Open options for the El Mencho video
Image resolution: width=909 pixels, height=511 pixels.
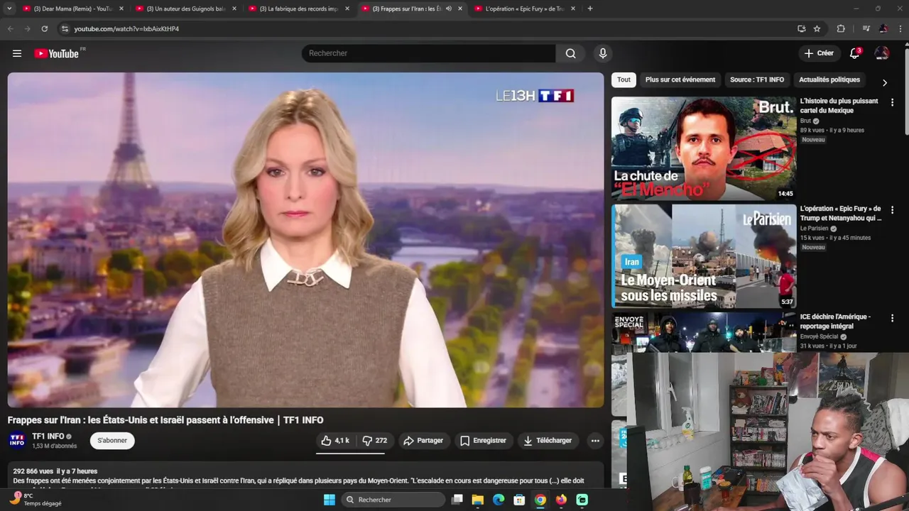892,102
